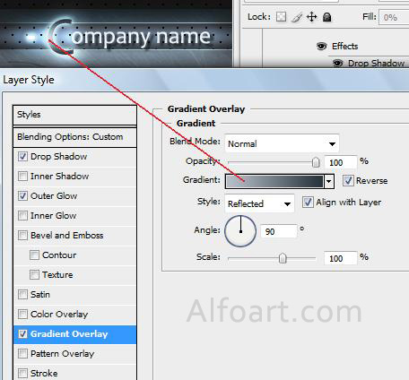Click the lock position move icon
The width and height of the screenshot is (409, 380).
311,17
